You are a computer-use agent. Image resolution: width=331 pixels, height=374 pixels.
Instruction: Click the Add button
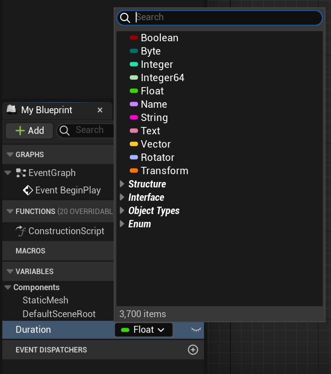point(29,131)
